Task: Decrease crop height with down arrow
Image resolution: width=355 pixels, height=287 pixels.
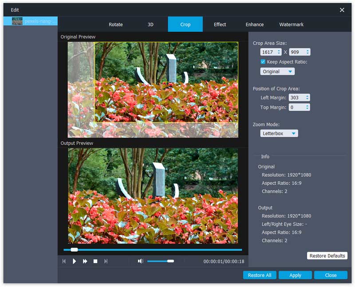Action: pos(308,54)
